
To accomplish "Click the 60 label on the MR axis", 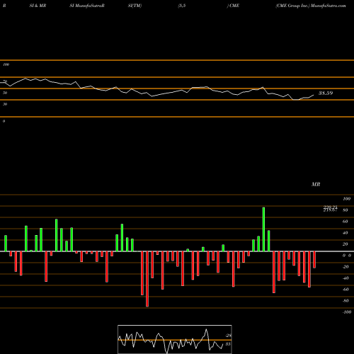I will (x=346, y=222).
